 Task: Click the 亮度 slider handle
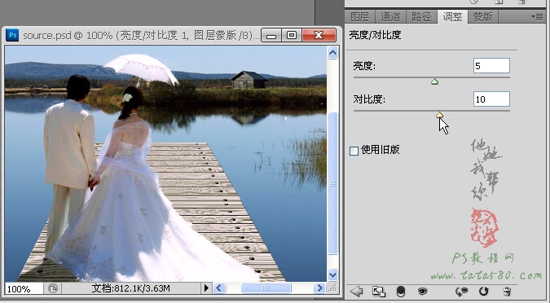point(434,81)
